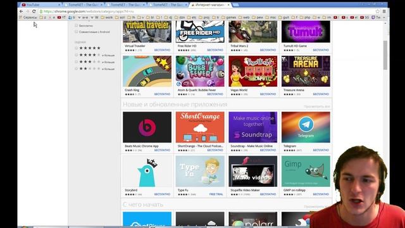Viewport: 405px width, 228px height.
Task: Click БЕСПЛАТНО under Telegram
Action: pos(321,150)
